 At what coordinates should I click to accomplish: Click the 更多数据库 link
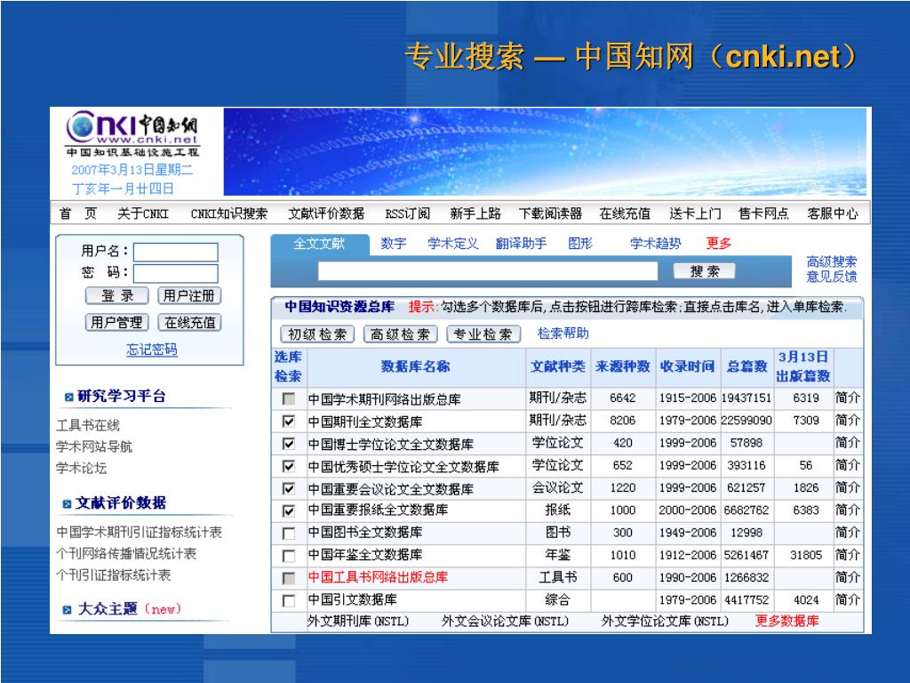point(787,621)
